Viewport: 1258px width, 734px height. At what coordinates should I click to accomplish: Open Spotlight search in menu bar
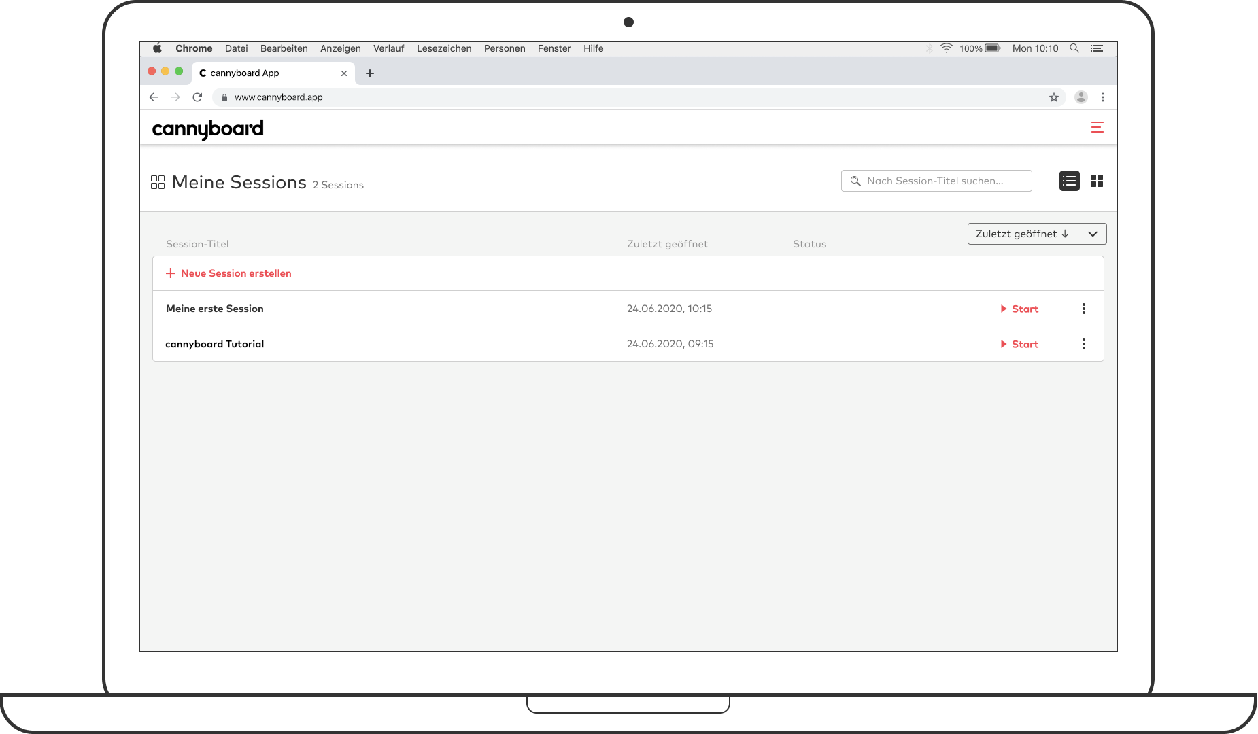[x=1074, y=48]
